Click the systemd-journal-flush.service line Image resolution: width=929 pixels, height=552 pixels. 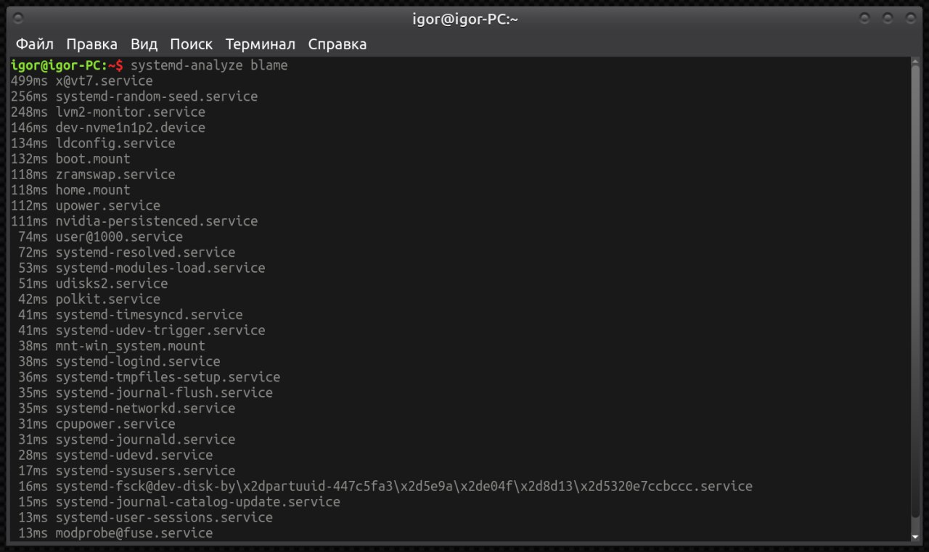point(145,393)
